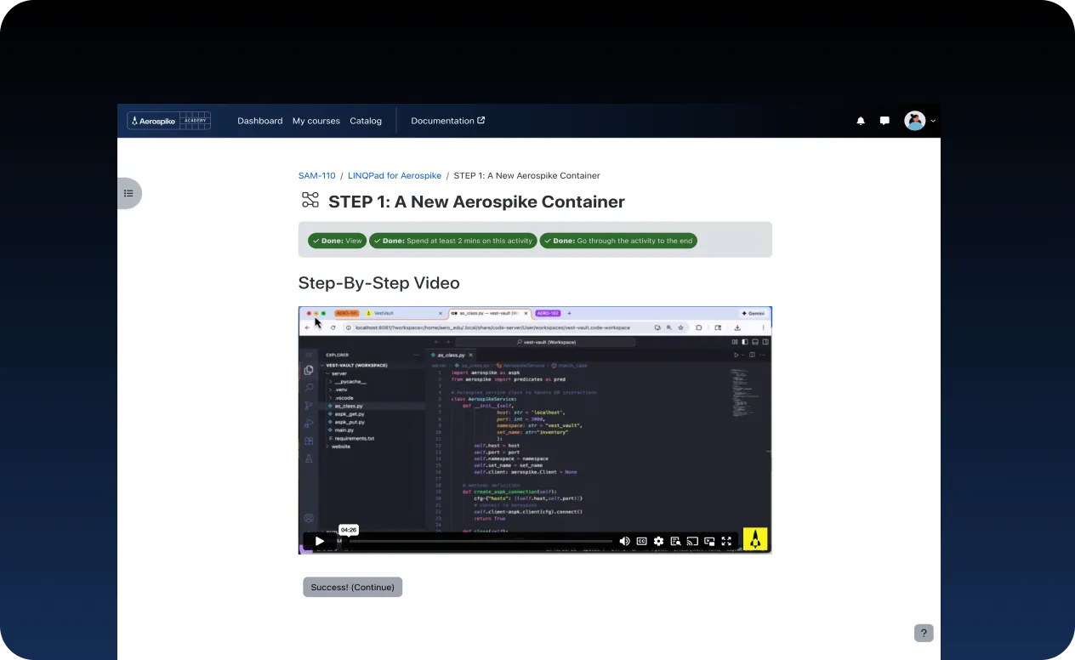Toggle picture-in-picture mode

point(709,541)
